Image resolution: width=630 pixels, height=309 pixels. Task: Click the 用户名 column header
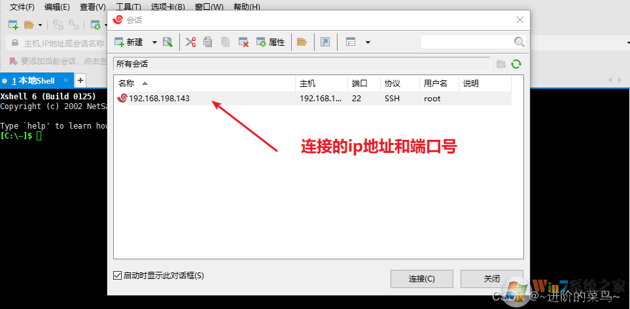click(439, 84)
